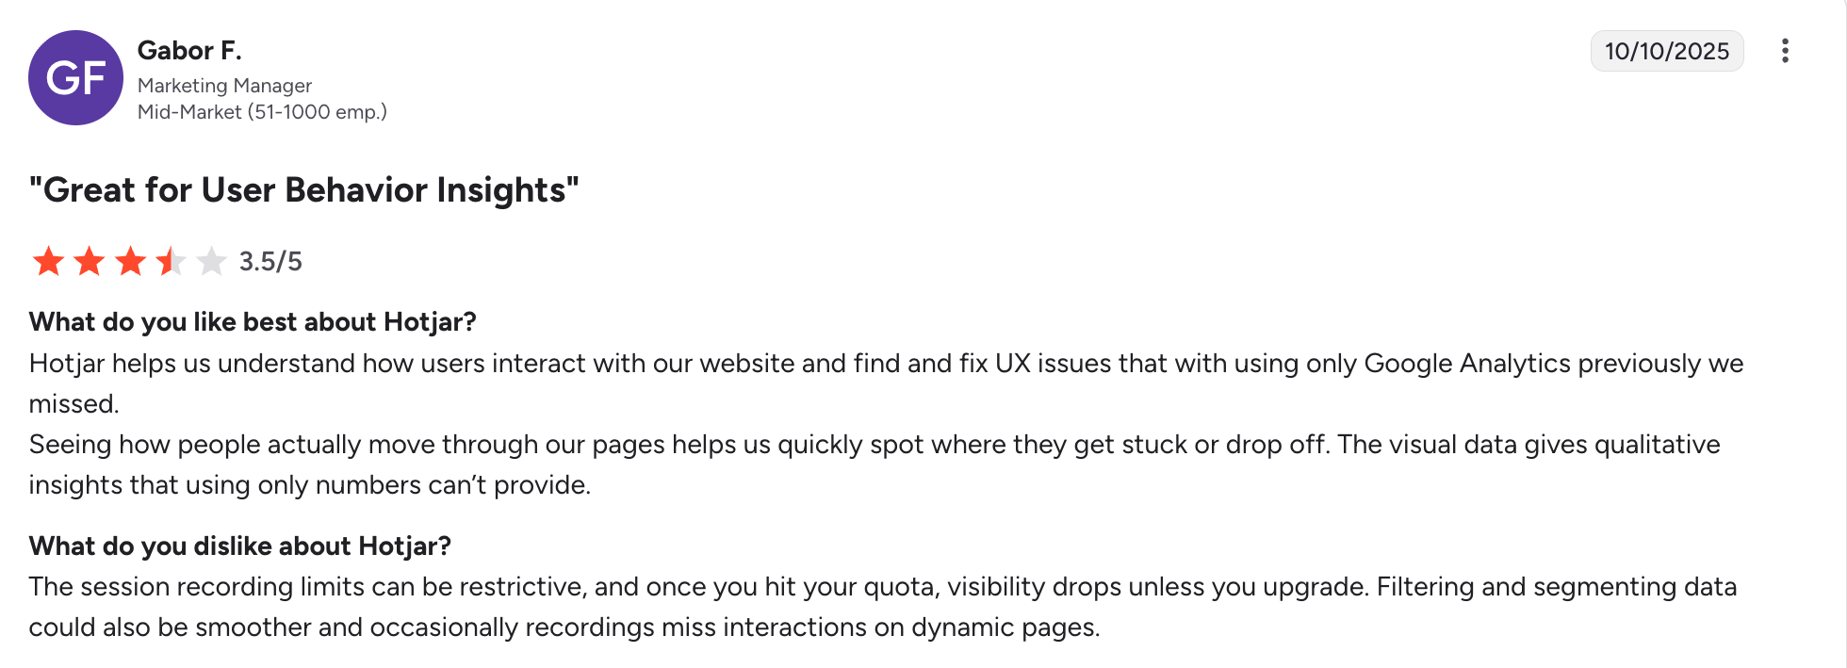Viewport: 1847px width, 668px height.
Task: Click the sentence starting "Filtering and segmenting data"
Action: [1555, 587]
